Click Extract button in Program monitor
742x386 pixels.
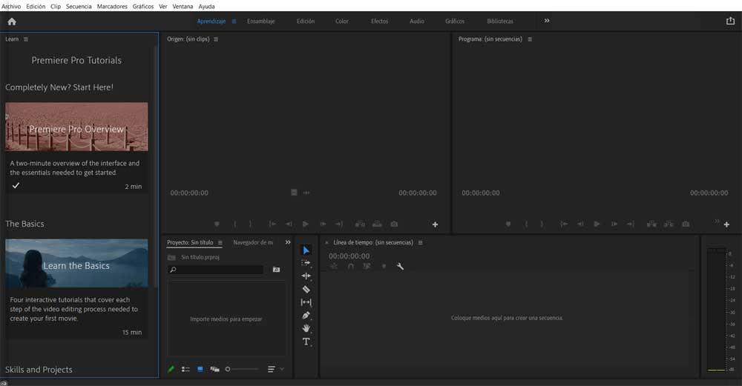pyautogui.click(x=669, y=224)
